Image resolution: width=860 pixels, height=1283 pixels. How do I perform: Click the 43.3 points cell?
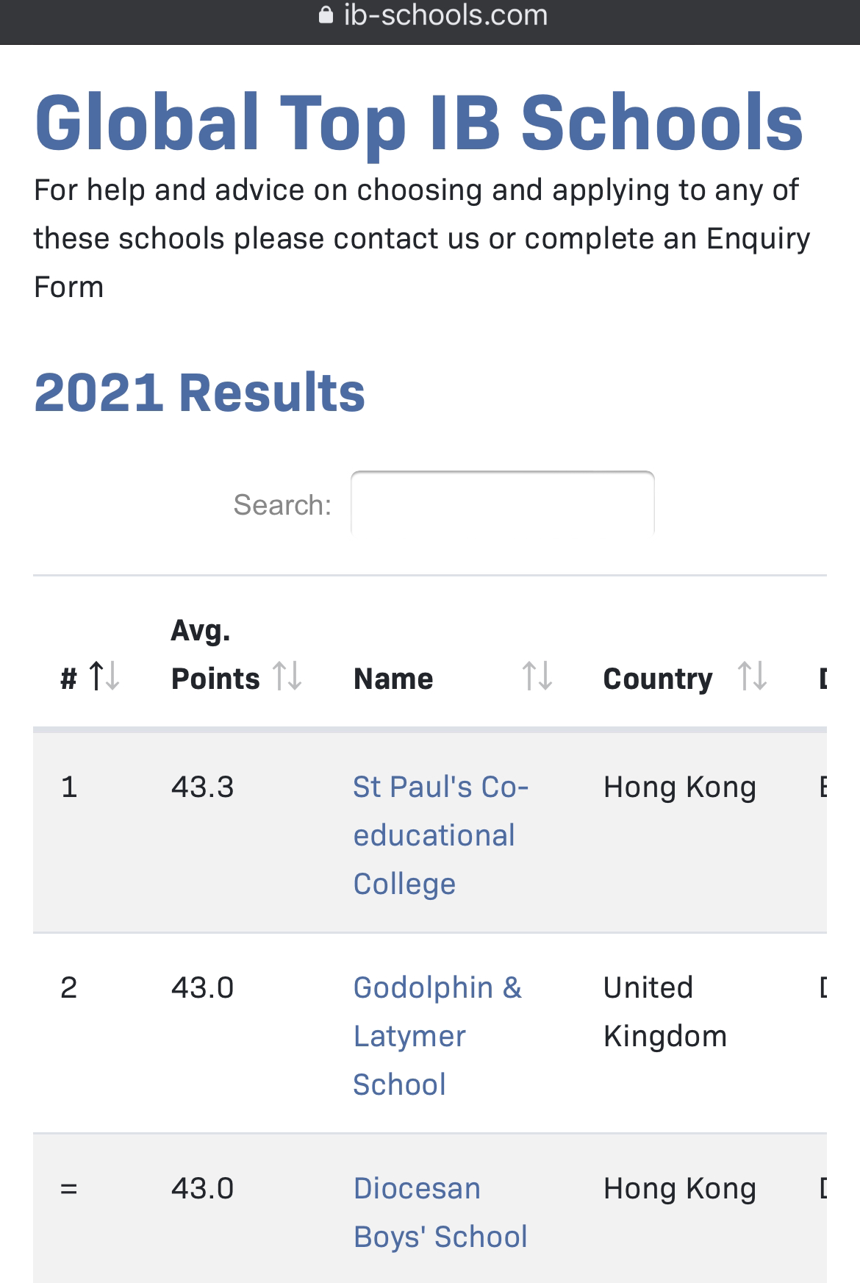(x=202, y=787)
